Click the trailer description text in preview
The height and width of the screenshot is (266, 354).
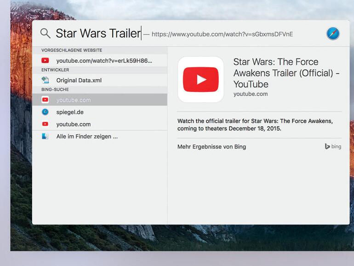point(255,125)
